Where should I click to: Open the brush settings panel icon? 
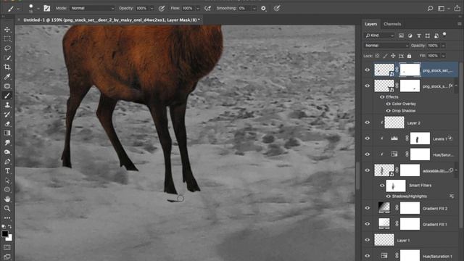[46, 8]
